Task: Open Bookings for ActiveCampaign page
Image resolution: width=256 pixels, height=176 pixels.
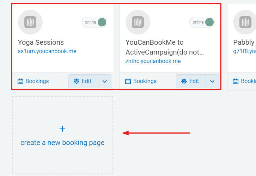Action: point(141,81)
